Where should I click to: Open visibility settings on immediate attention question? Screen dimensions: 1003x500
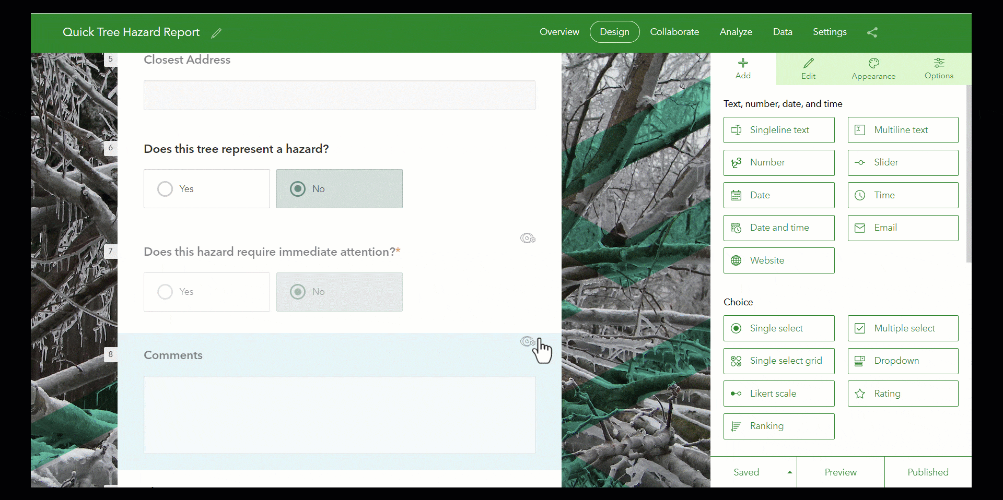point(527,238)
